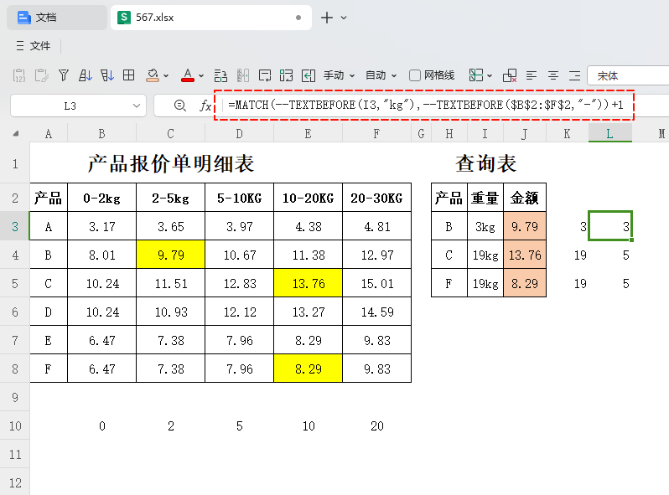669x495 pixels.
Task: Open the 手动 dropdown
Action: 340,75
